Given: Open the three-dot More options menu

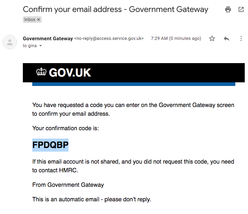Looking at the screenshot, I should coord(241,38).
